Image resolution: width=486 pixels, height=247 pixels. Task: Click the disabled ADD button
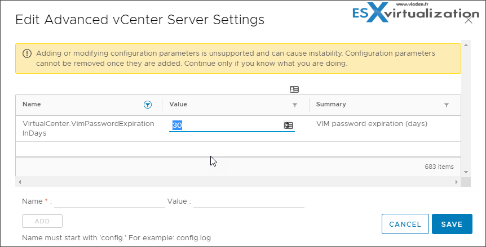(x=42, y=221)
